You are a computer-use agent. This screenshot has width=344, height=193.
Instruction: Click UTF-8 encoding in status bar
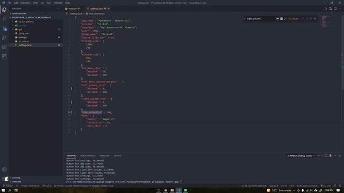(x=284, y=186)
